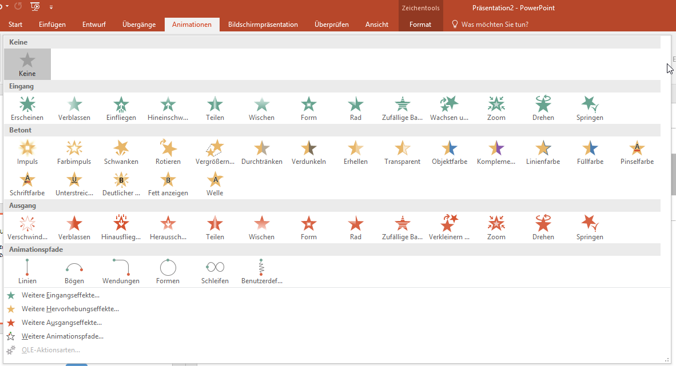Switch to the Bildschirmpräsentation tab
676x366 pixels.
coord(263,25)
